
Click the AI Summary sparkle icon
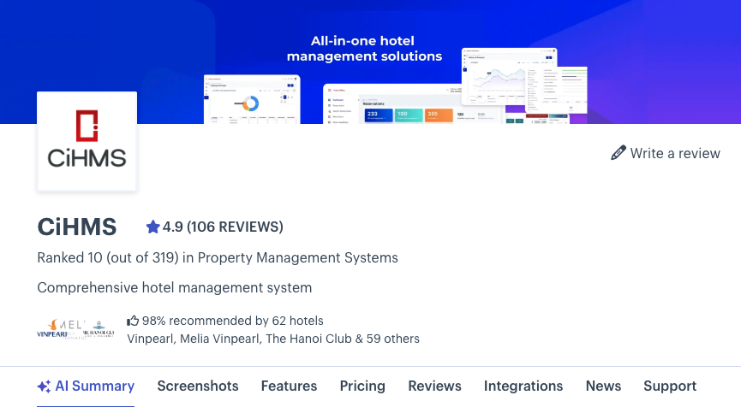(x=44, y=386)
